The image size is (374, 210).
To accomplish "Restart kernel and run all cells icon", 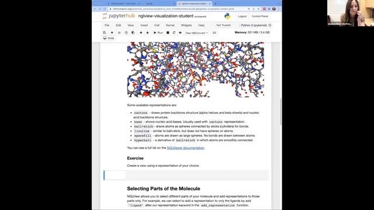I will pos(181,33).
